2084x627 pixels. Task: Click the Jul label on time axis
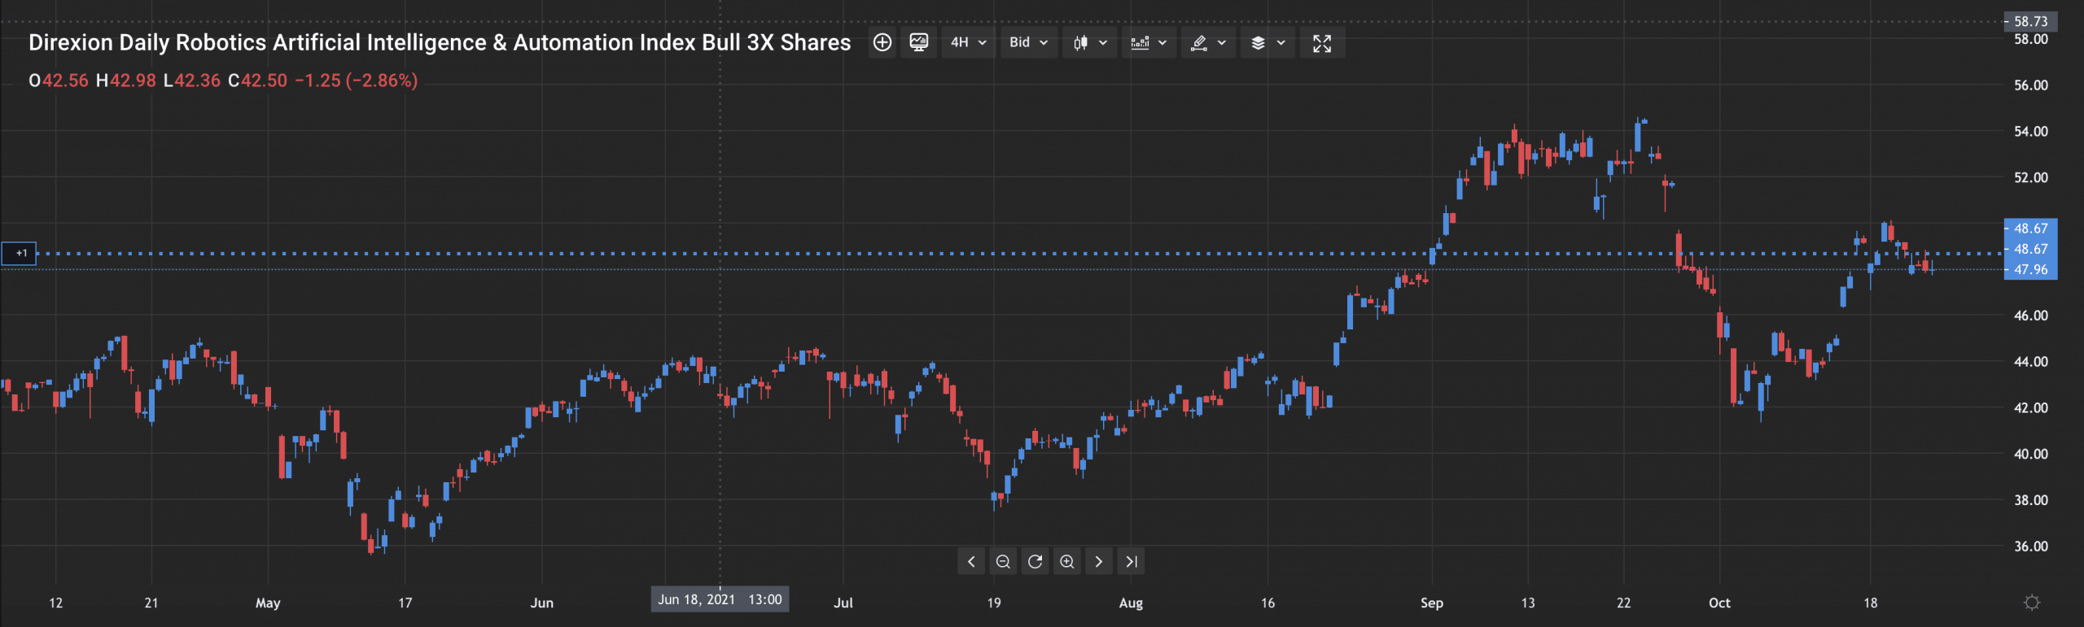(843, 603)
